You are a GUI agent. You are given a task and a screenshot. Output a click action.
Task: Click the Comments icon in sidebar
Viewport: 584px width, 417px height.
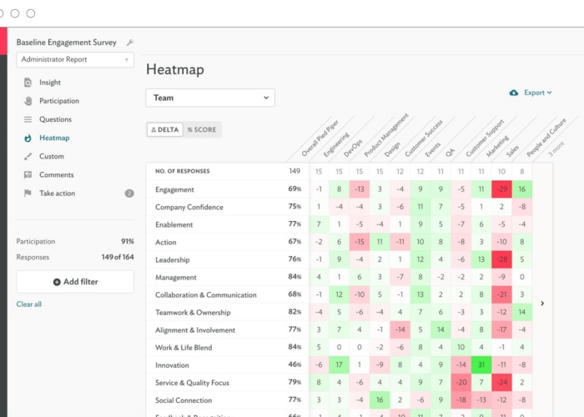click(x=28, y=174)
